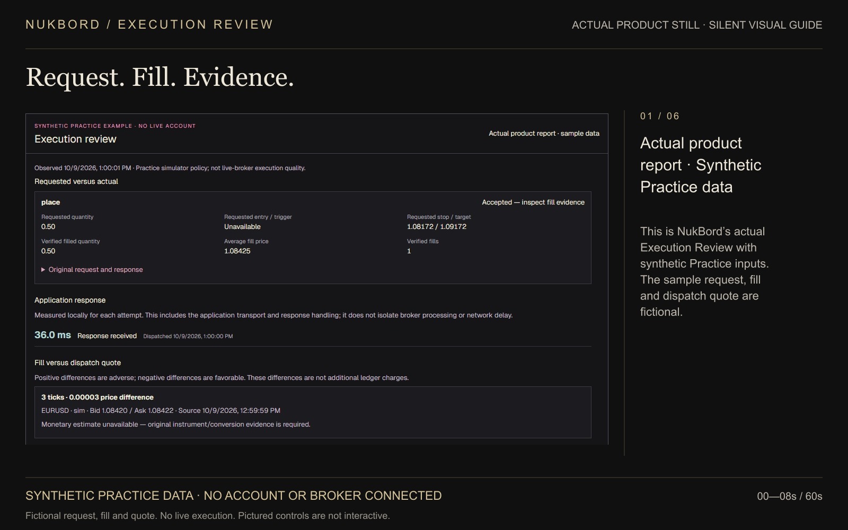Click the 'Fill versus dispatch quote' heading
The image size is (848, 530).
pos(77,363)
